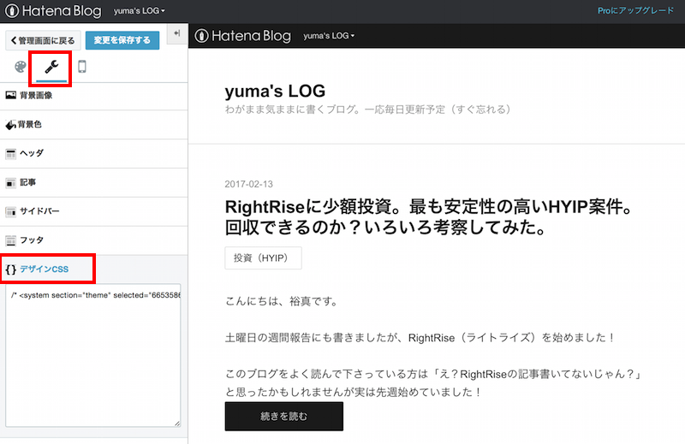This screenshot has width=685, height=444.
Task: Click the footer layout icon
Action: tap(11, 240)
